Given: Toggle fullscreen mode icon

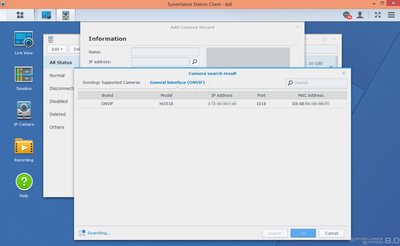Looking at the screenshot, I should [378, 15].
